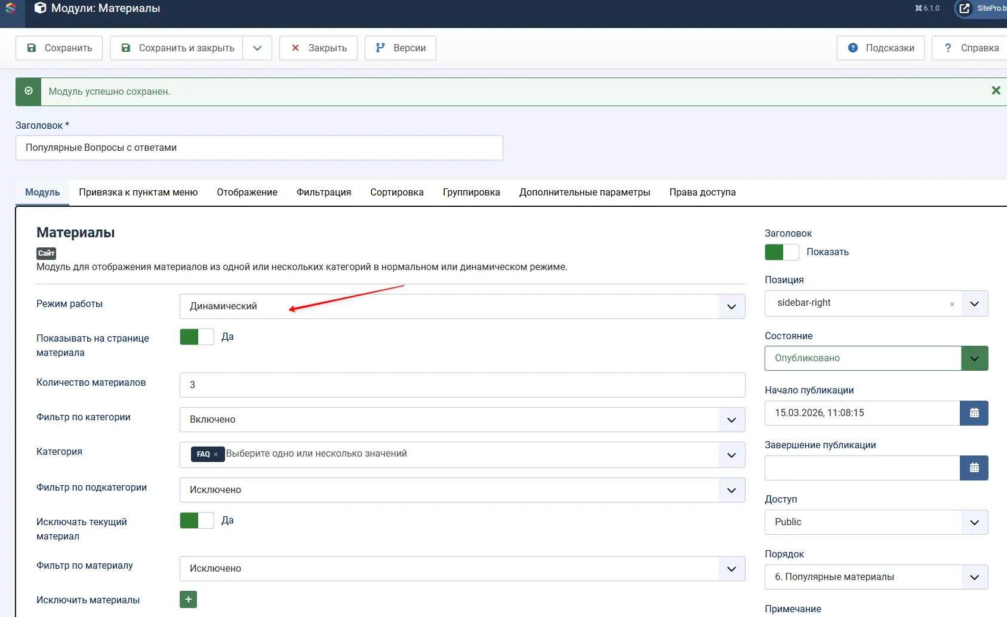Open the SitePro external site link icon
The height and width of the screenshot is (617, 1007).
tap(965, 8)
